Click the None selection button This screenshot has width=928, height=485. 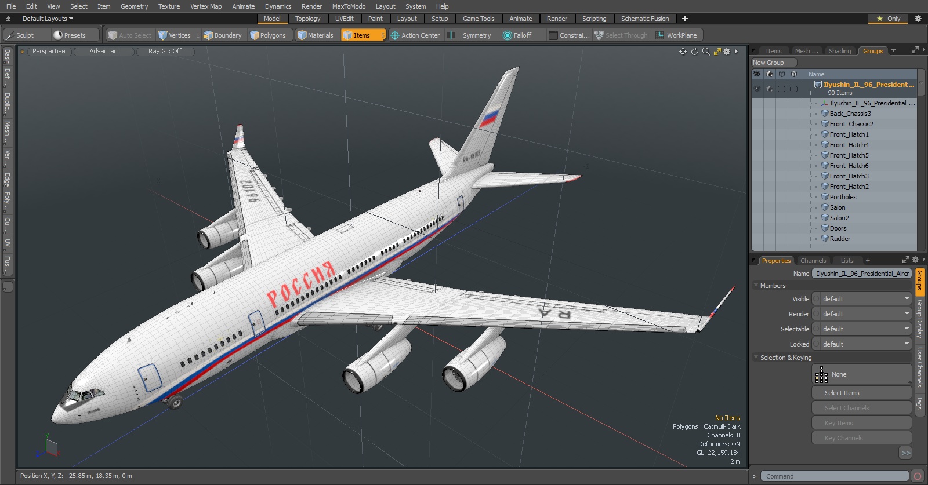(862, 374)
